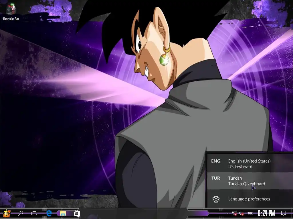Screen dimensions: 293x219
Task: Open the Microsoft Store taskbar icon
Action: tap(77, 213)
